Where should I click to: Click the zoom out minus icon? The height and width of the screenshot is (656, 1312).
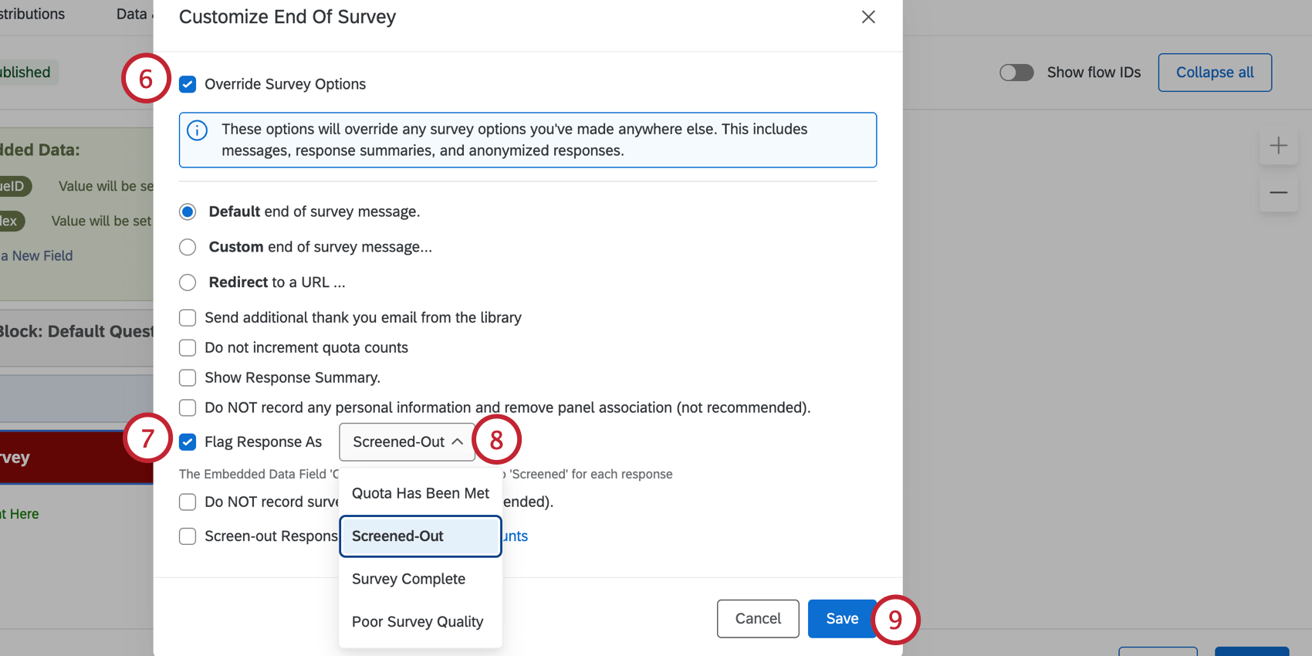pos(1278,192)
